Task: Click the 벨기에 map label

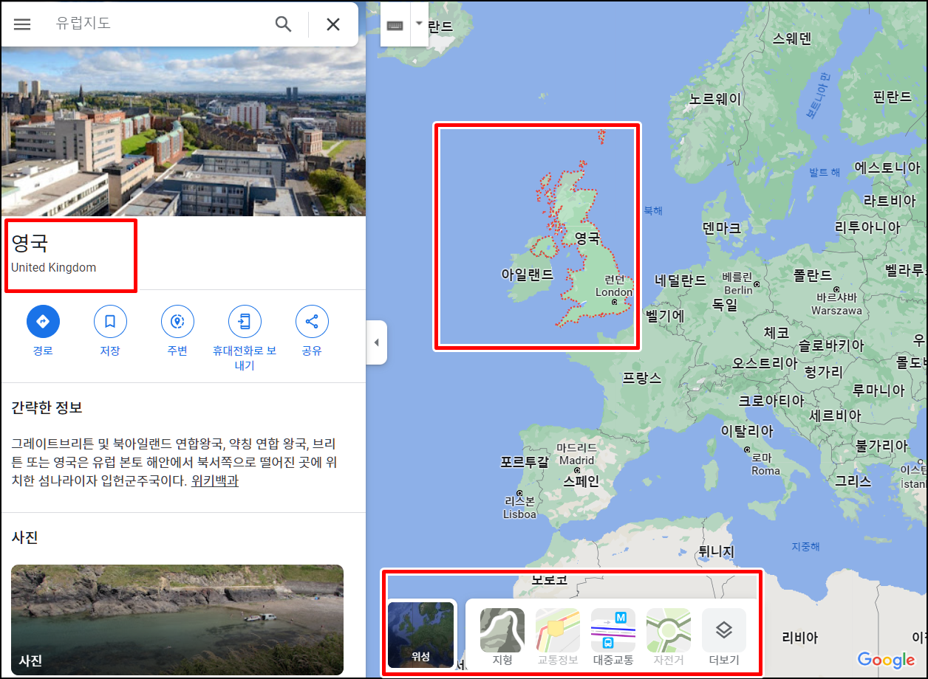Action: pos(665,315)
